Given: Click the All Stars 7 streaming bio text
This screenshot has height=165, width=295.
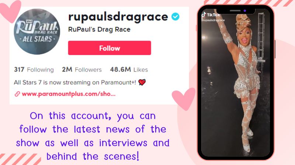Looking at the screenshot, I should click(75, 82).
